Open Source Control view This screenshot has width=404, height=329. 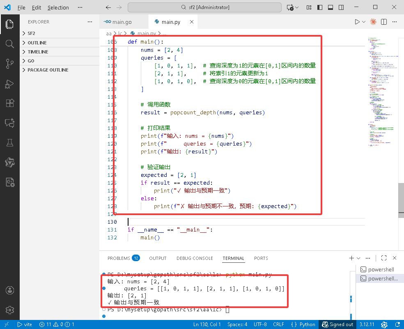coord(9,64)
